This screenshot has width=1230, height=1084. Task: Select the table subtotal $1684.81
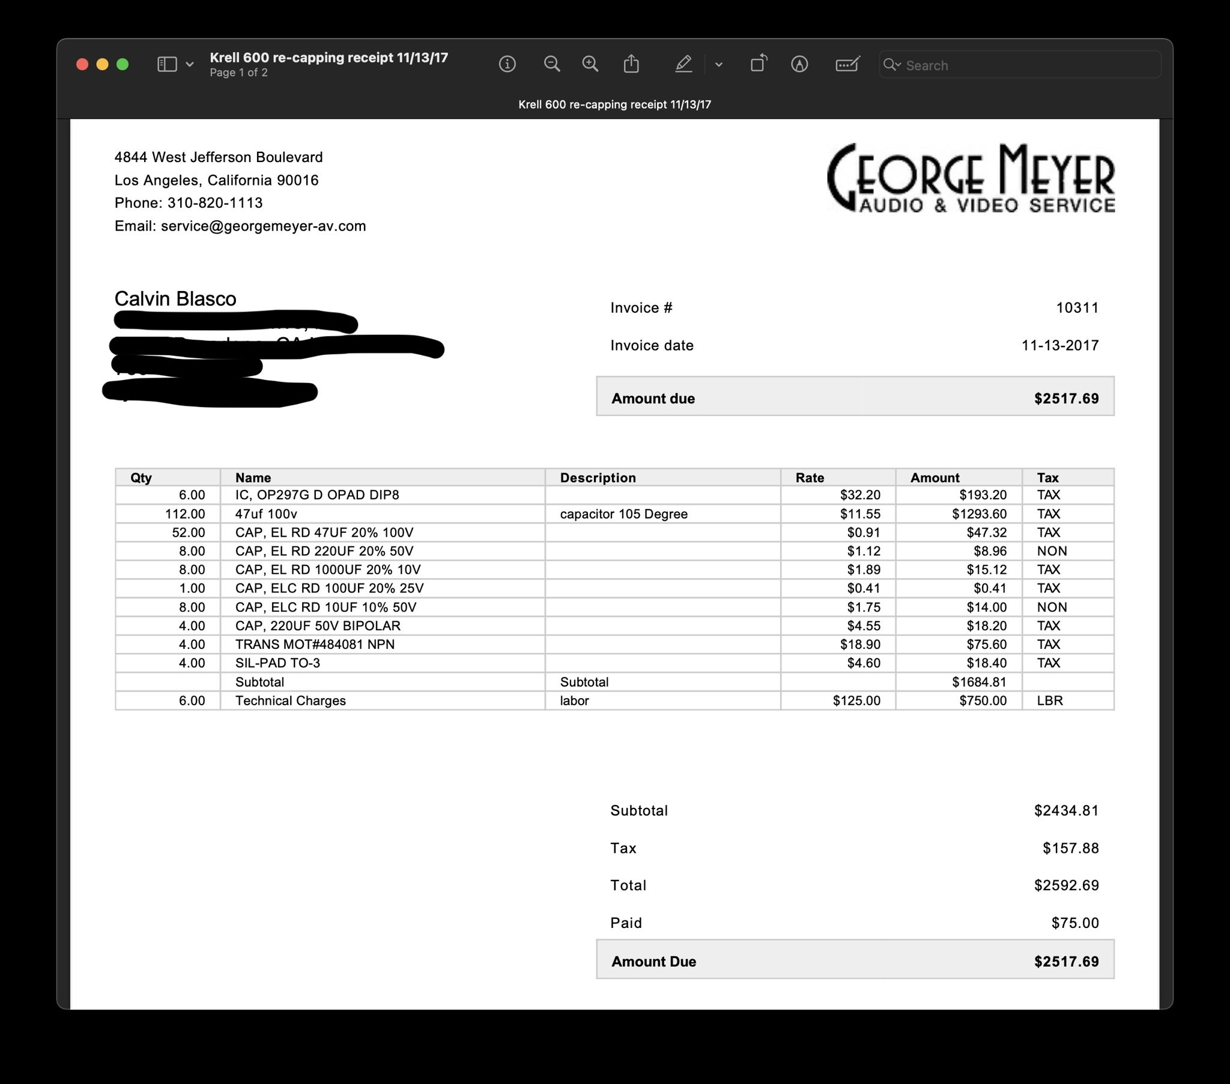(x=979, y=682)
